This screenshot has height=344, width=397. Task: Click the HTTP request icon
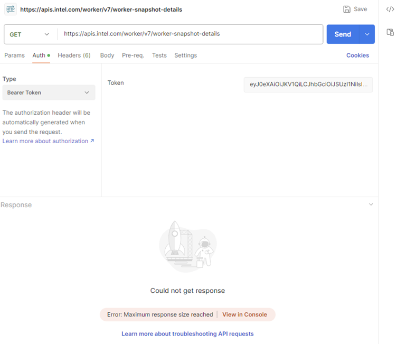(10, 9)
